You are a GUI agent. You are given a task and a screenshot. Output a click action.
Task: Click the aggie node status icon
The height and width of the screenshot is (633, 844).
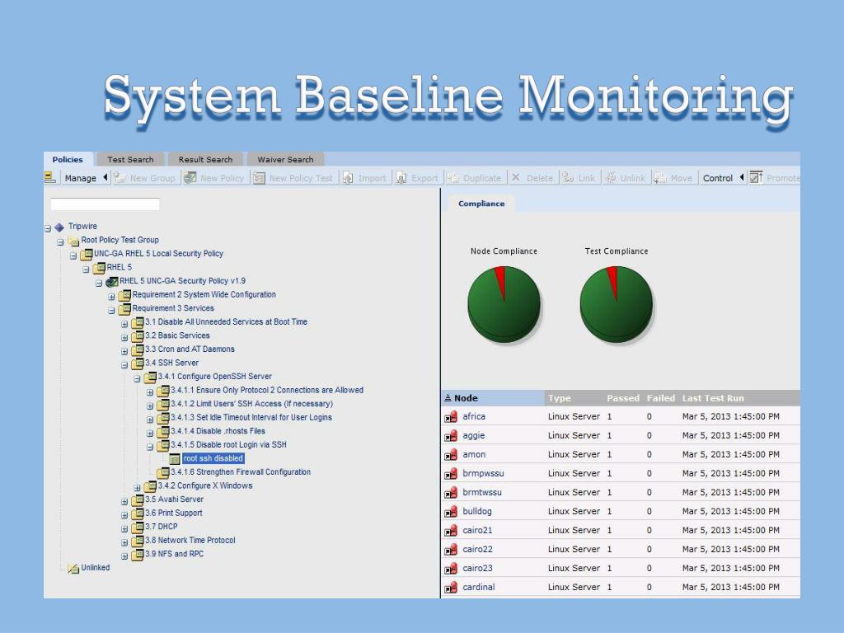click(x=451, y=436)
